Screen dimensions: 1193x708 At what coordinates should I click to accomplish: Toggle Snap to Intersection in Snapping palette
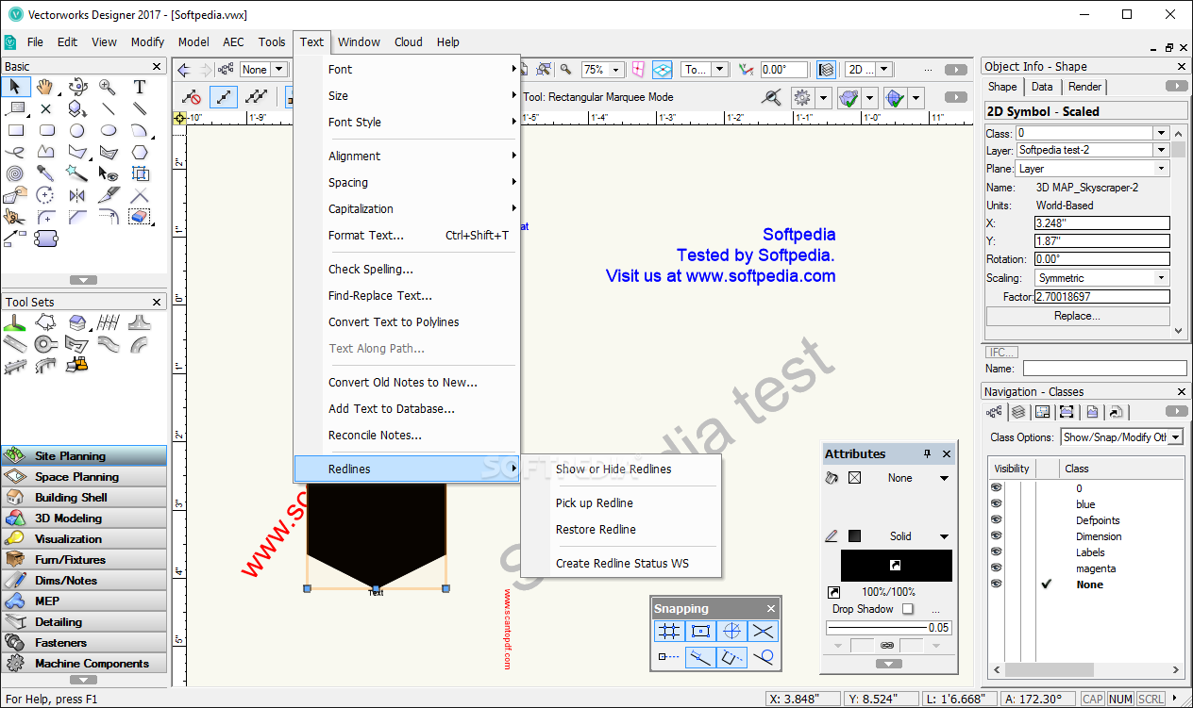click(763, 632)
